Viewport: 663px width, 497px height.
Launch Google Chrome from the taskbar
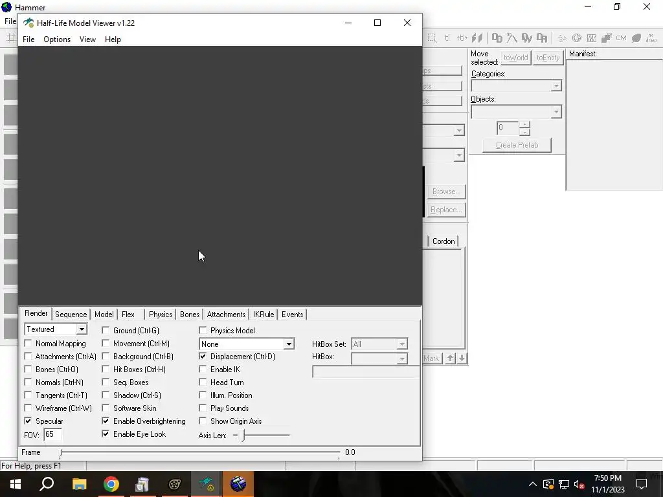click(x=111, y=484)
